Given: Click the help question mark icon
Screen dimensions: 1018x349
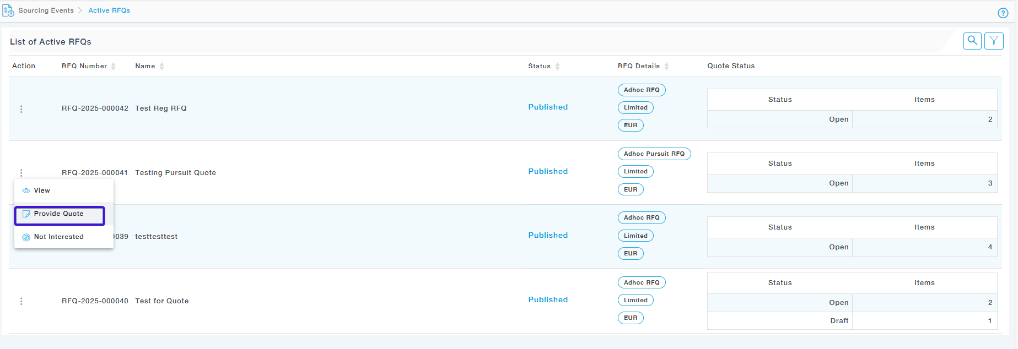Looking at the screenshot, I should pyautogui.click(x=1003, y=13).
